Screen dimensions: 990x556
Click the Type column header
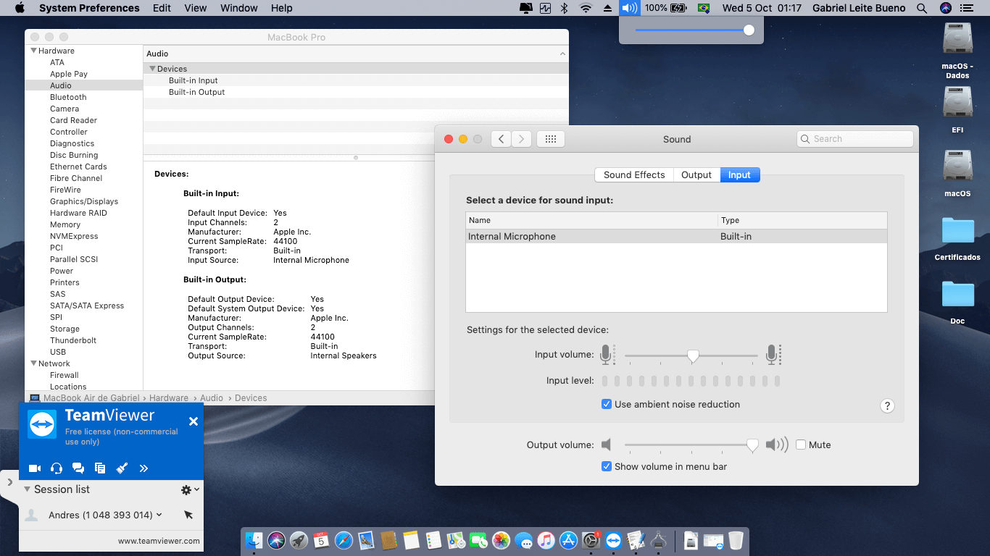[x=802, y=220]
